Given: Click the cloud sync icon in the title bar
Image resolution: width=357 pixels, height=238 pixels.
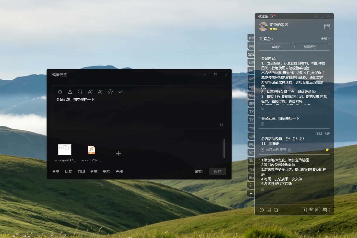Looking at the screenshot, I should (316, 16).
